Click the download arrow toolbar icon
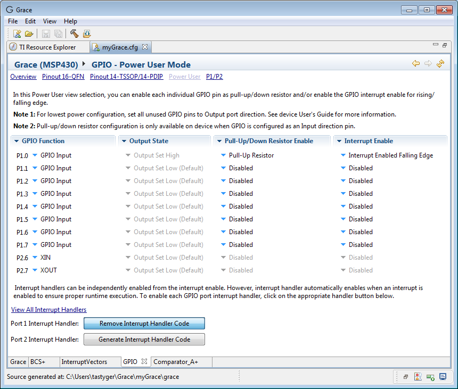Image resolution: width=458 pixels, height=389 pixels. click(x=86, y=34)
